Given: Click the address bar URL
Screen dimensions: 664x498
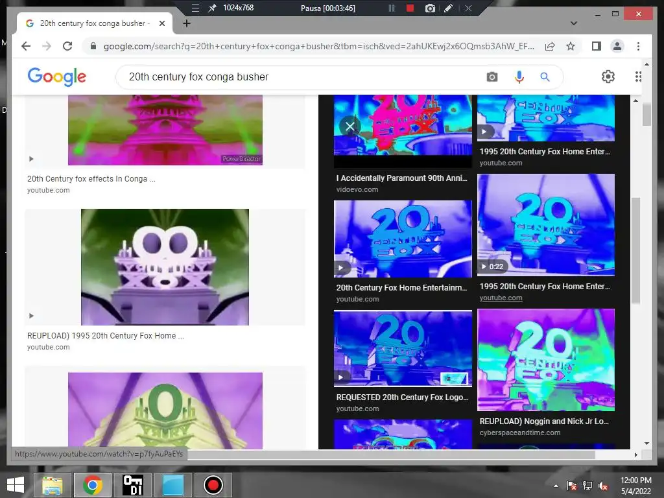Looking at the screenshot, I should [318, 46].
